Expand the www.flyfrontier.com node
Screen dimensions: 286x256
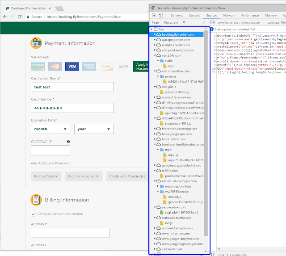click(155, 233)
